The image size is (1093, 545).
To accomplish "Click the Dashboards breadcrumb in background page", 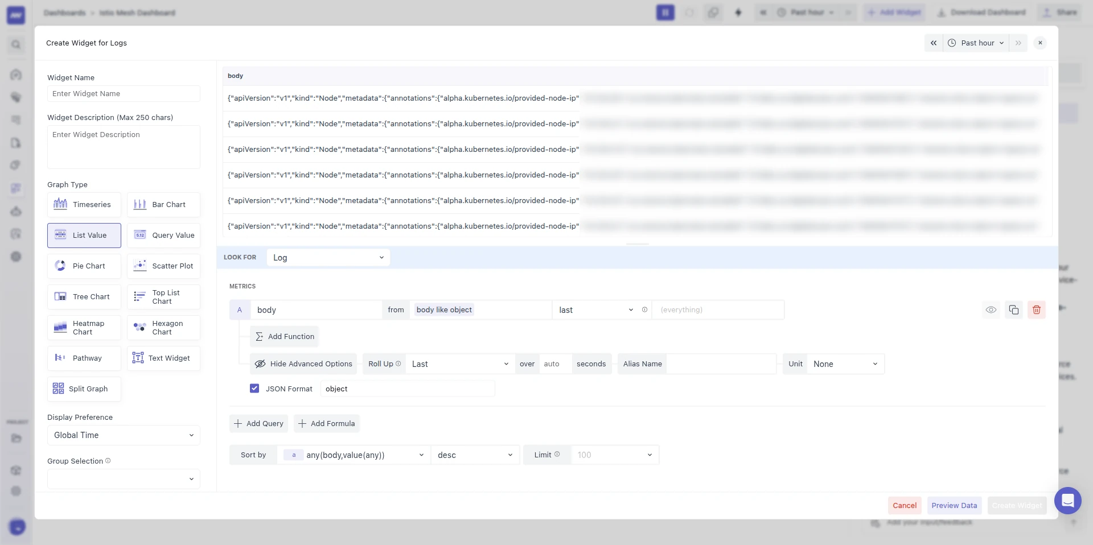I will click(x=64, y=13).
